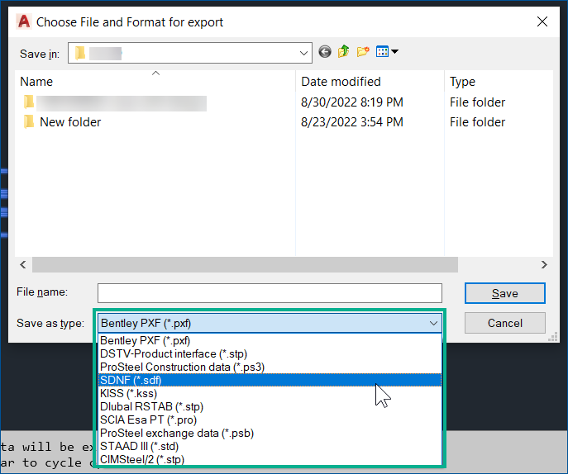
Task: Focus the File name input field
Action: click(x=270, y=293)
